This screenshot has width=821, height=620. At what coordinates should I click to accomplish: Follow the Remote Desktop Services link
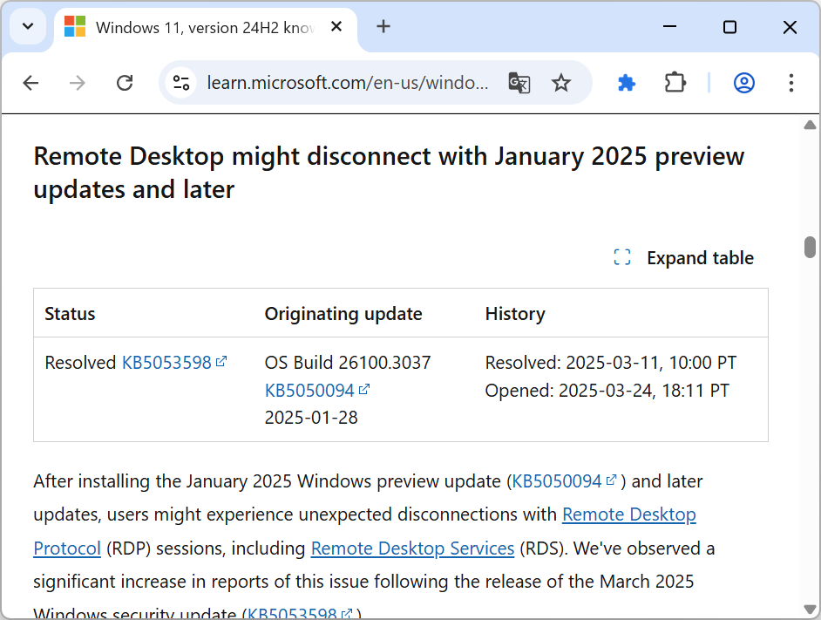tap(412, 548)
